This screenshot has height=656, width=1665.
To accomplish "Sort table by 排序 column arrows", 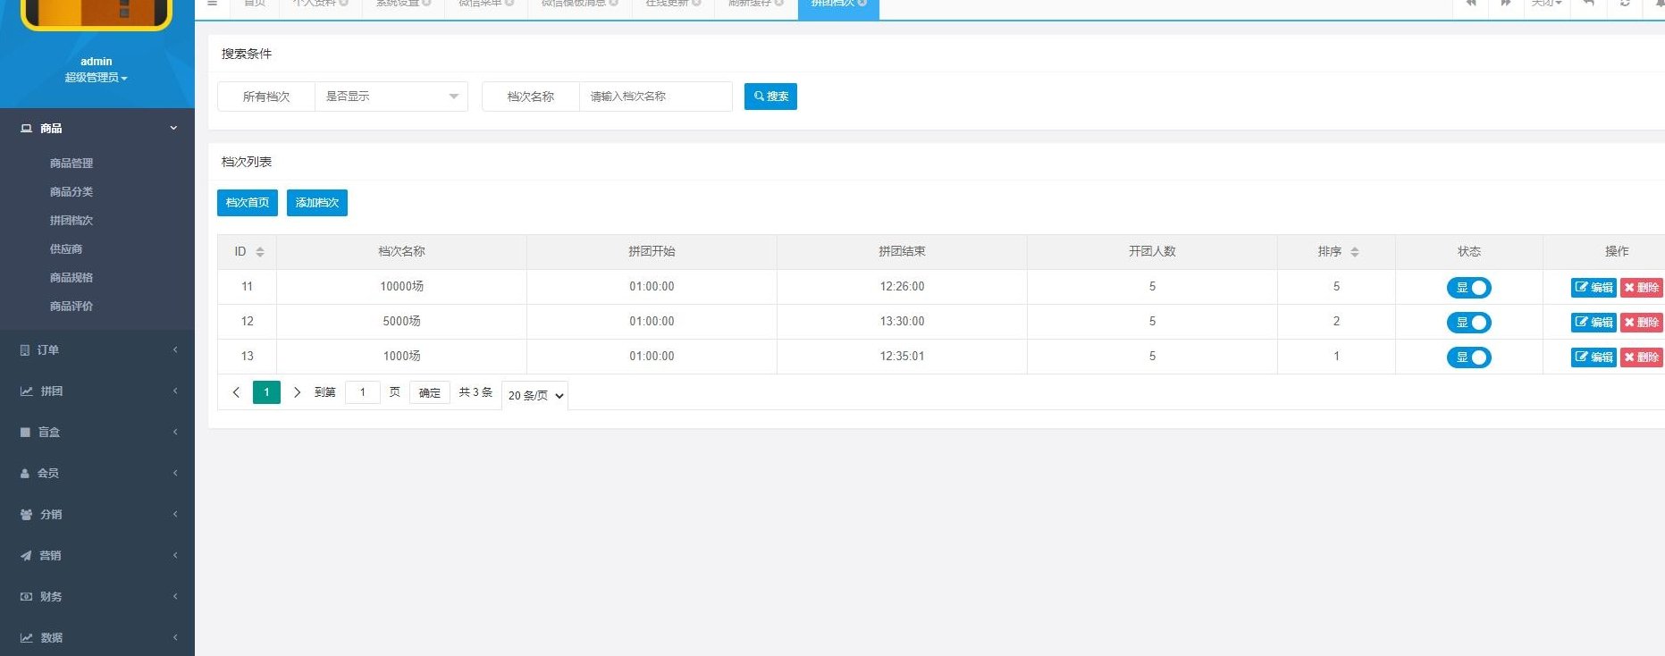I will point(1355,252).
